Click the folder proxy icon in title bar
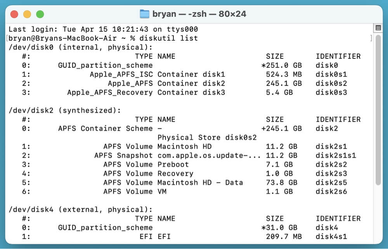Screen dimensions: 388x249 [x=144, y=13]
